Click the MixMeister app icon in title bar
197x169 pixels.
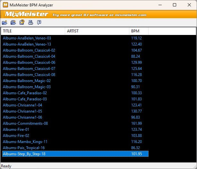5,5
